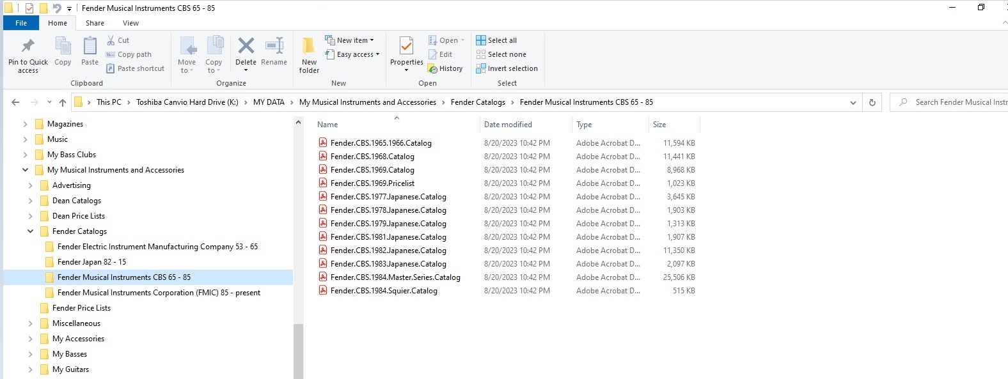Viewport: 1008px width, 379px height.
Task: Collapse the Fender Catalogs tree folder
Action: (30, 231)
